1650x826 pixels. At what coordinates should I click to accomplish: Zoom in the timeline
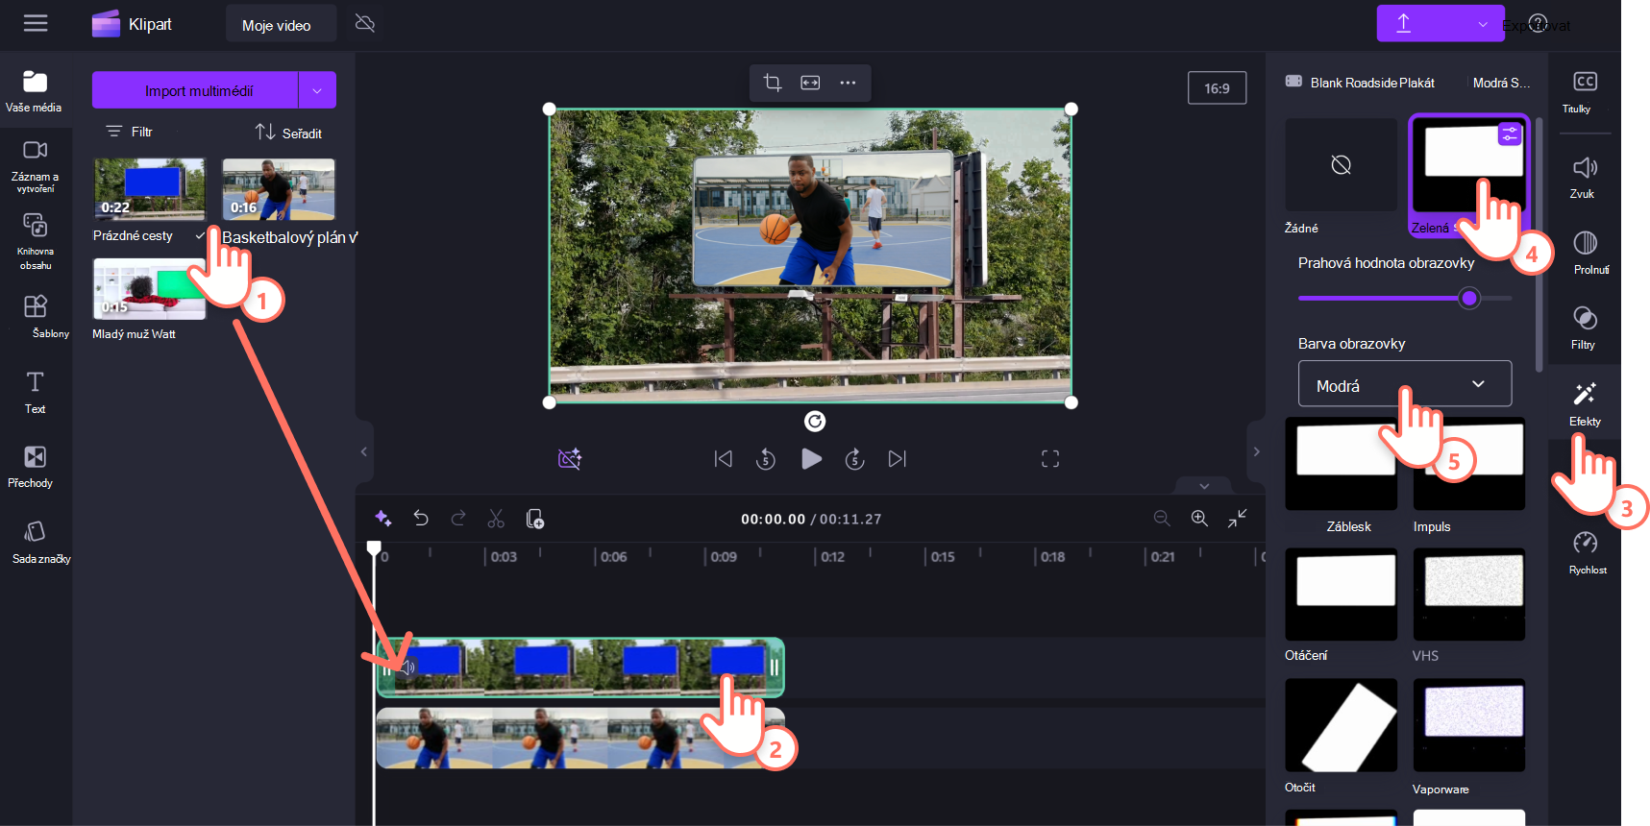coord(1199,519)
